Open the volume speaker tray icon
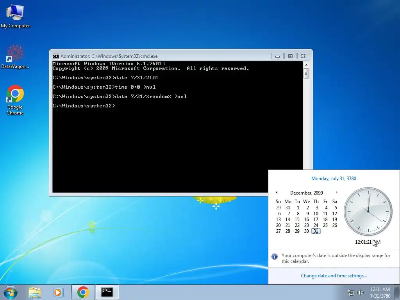 coord(361,293)
